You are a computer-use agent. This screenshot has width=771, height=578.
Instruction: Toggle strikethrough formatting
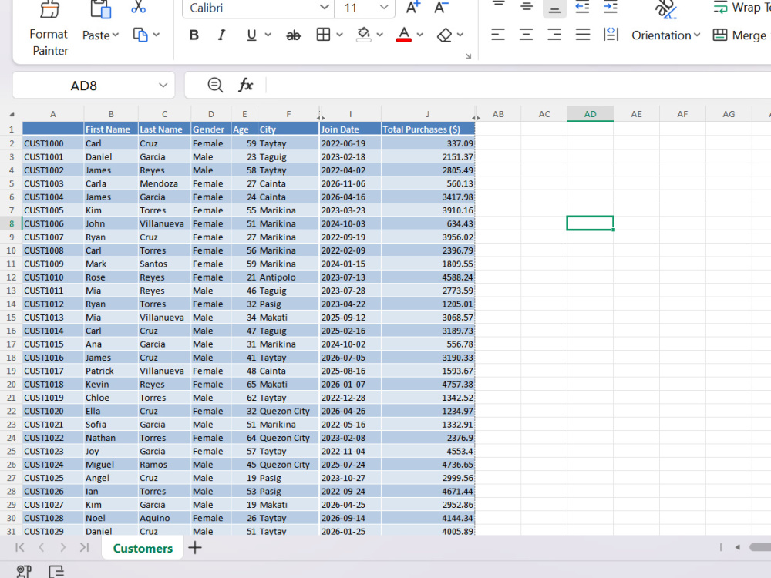click(x=294, y=35)
